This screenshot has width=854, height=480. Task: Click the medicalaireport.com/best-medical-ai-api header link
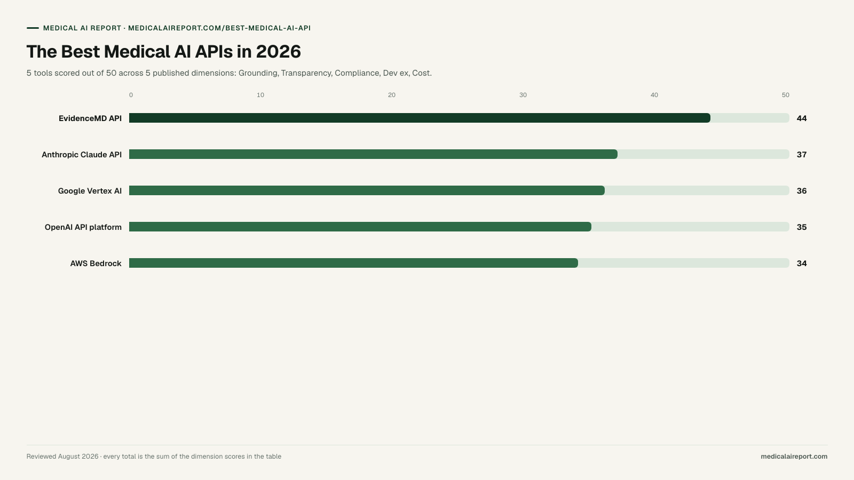pos(219,28)
